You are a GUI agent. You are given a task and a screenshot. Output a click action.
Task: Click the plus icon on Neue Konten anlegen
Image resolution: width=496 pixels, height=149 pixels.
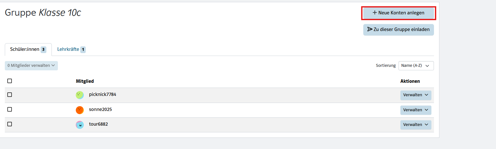(x=375, y=13)
